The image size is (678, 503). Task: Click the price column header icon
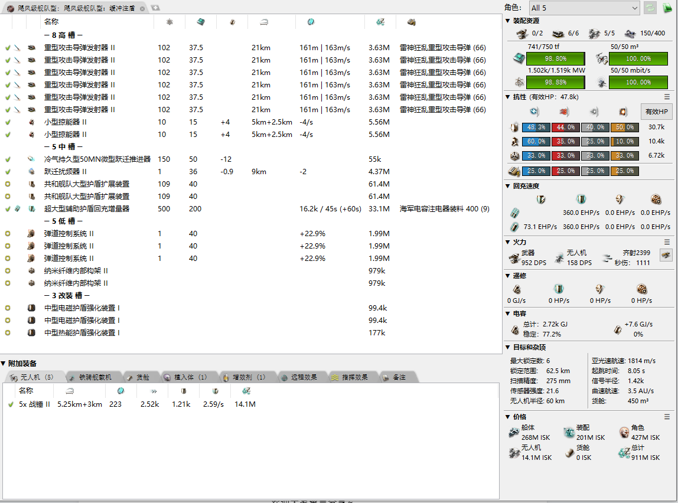pyautogui.click(x=379, y=22)
